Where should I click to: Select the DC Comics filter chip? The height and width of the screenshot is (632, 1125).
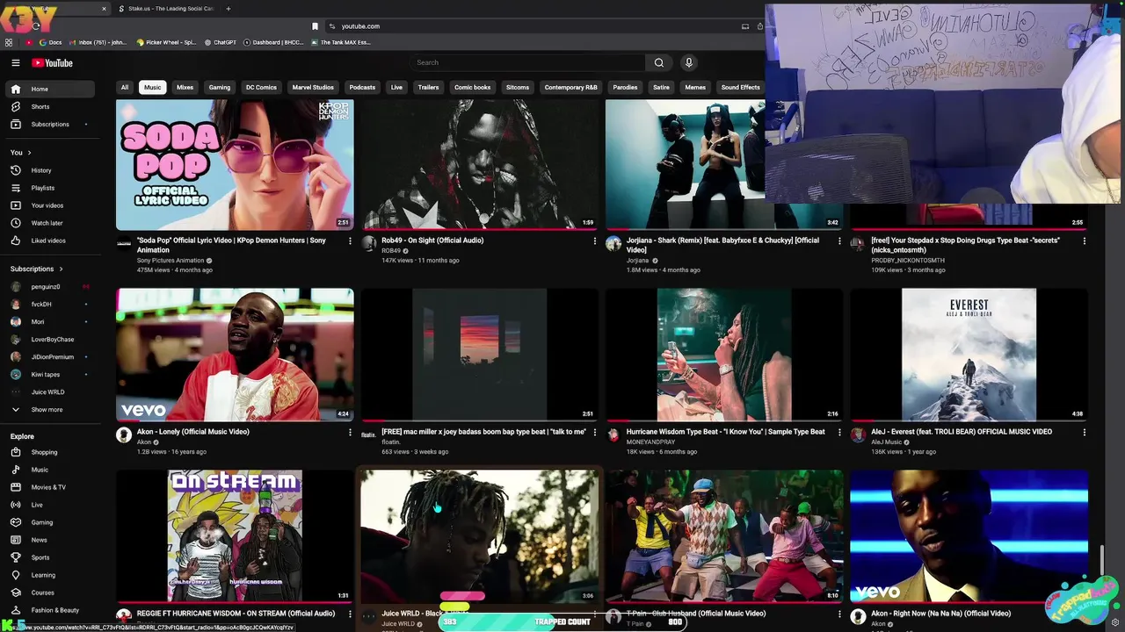(x=261, y=87)
